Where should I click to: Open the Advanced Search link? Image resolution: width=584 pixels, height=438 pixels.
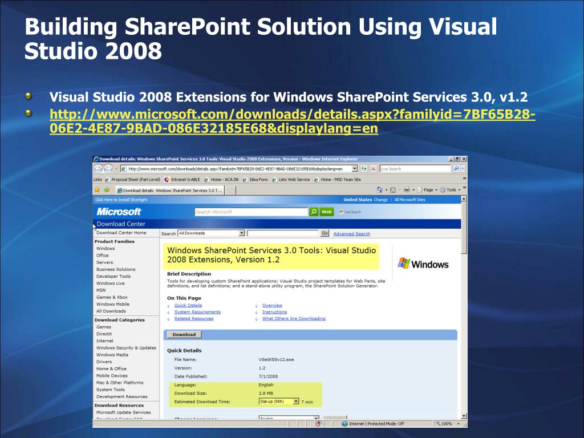[x=351, y=234]
